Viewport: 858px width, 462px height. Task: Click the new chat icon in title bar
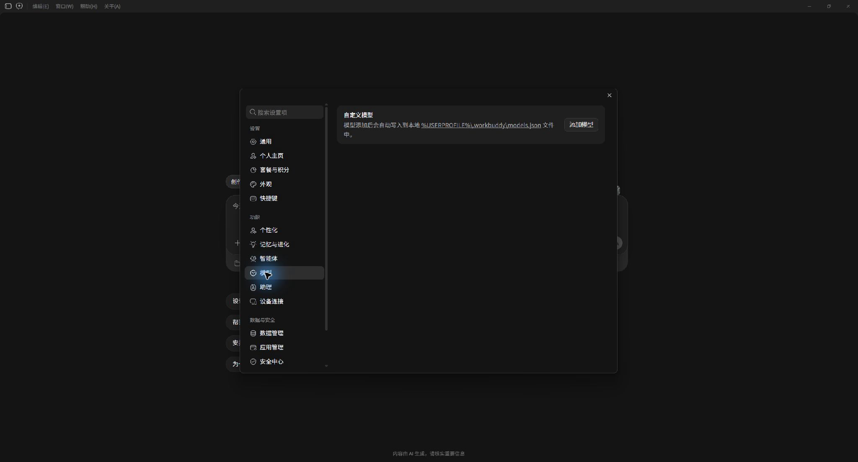(x=19, y=6)
